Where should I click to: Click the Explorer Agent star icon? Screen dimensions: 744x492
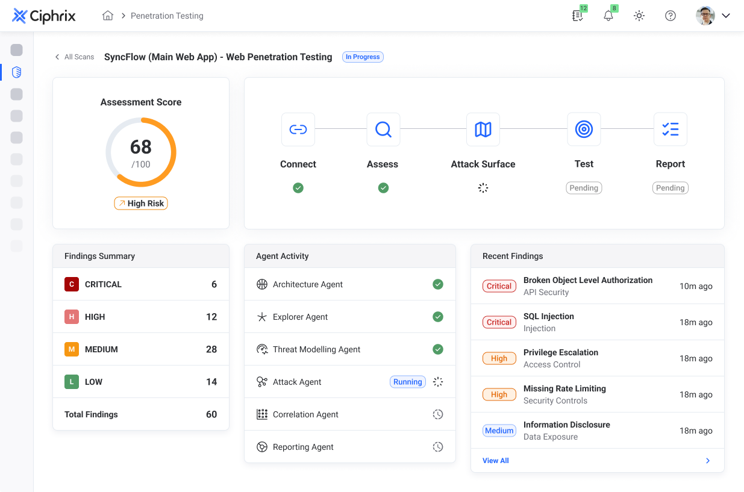click(x=262, y=317)
